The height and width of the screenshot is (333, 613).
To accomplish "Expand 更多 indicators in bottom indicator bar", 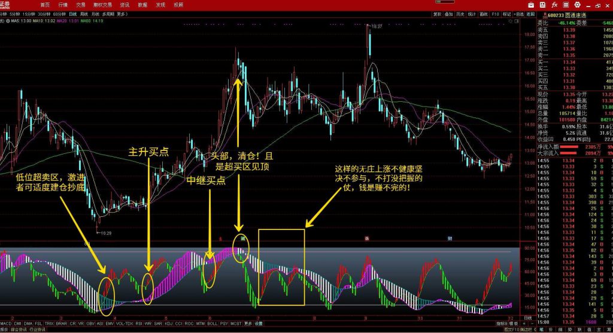I will click(247, 323).
